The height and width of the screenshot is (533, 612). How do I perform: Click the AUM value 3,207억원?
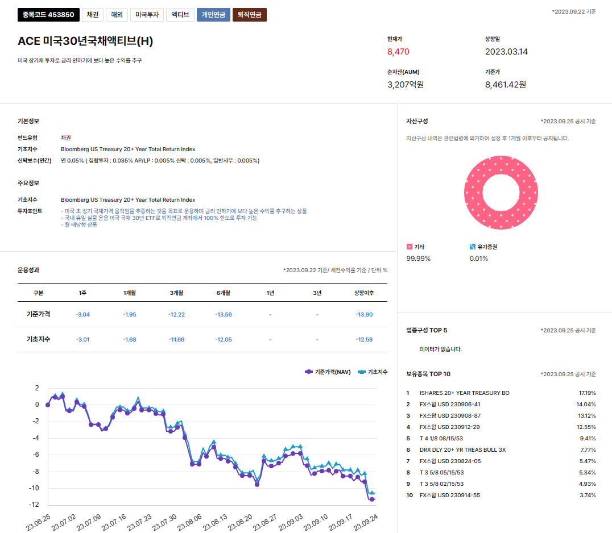click(406, 85)
